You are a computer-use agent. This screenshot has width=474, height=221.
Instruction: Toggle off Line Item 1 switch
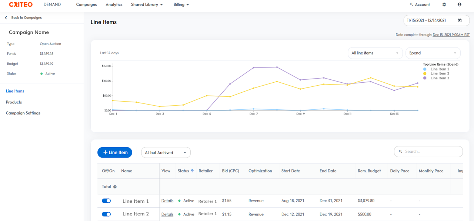click(x=106, y=201)
